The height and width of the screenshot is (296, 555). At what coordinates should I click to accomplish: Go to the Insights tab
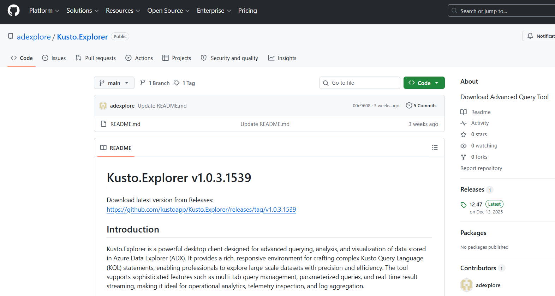tap(282, 58)
